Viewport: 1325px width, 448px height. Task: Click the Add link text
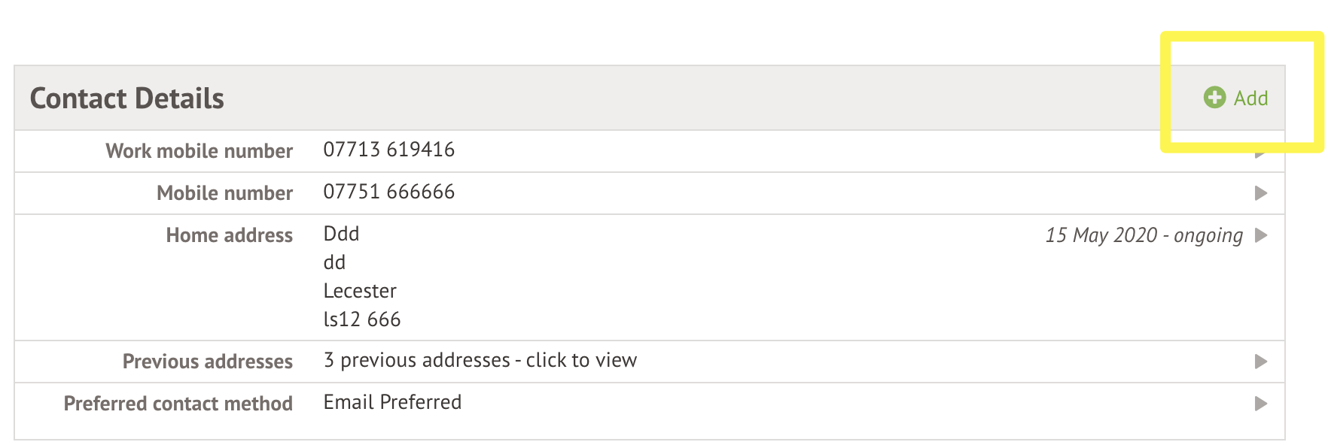click(1250, 98)
